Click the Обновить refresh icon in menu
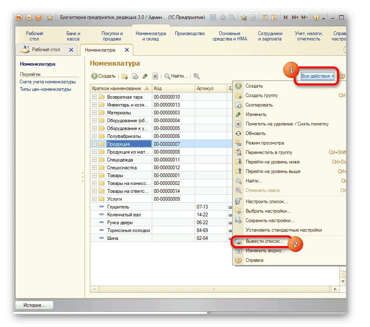The height and width of the screenshot is (327, 370). pos(238,133)
